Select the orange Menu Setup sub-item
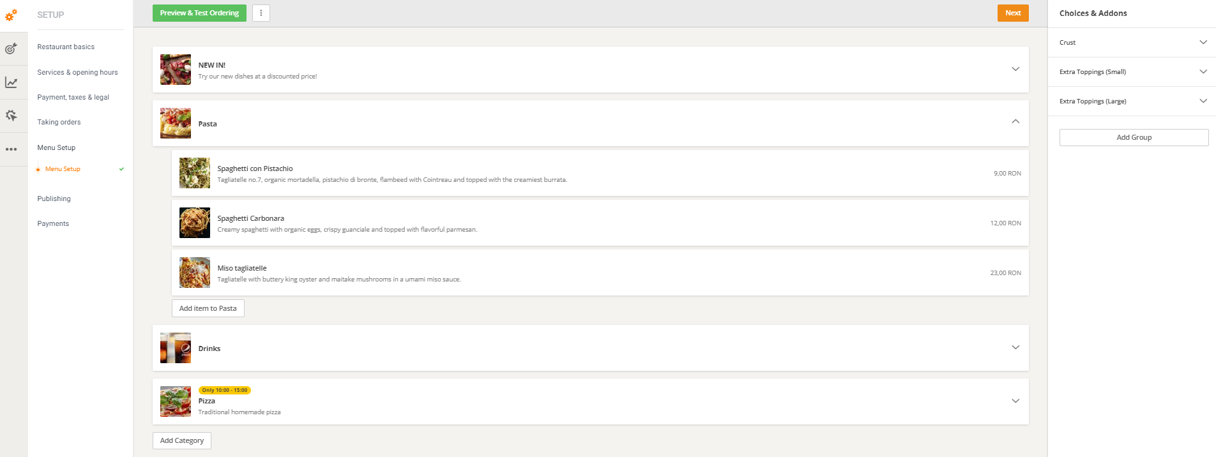The width and height of the screenshot is (1216, 457). 63,169
